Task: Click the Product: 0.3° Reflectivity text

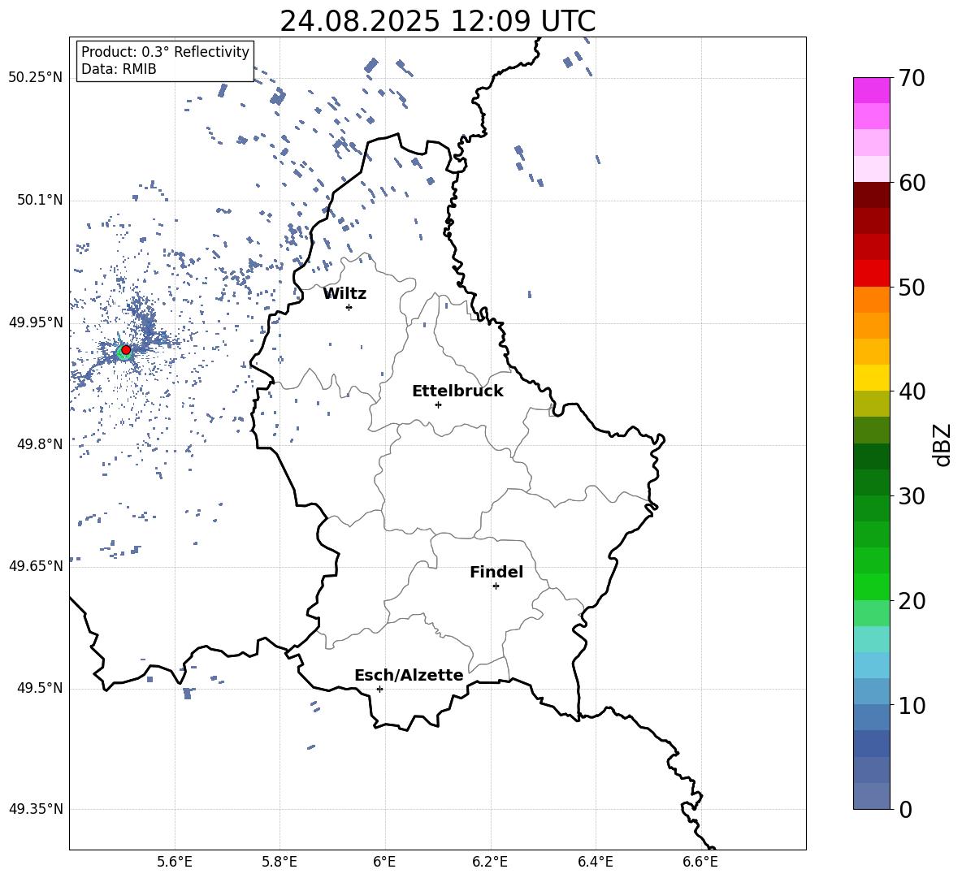Action: point(165,52)
